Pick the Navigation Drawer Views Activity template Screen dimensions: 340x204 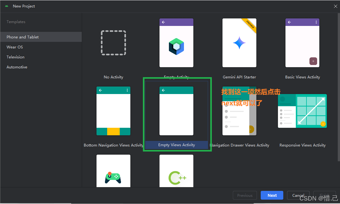coord(239,111)
